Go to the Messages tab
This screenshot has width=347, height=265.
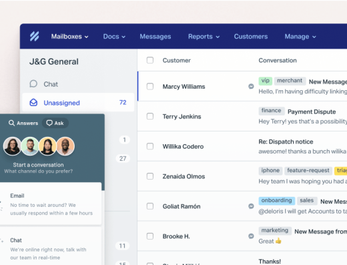(155, 37)
